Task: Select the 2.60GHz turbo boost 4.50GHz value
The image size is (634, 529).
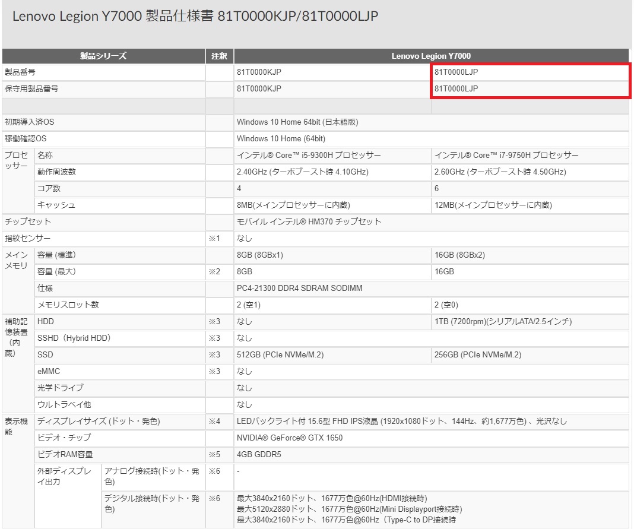Action: pos(500,172)
